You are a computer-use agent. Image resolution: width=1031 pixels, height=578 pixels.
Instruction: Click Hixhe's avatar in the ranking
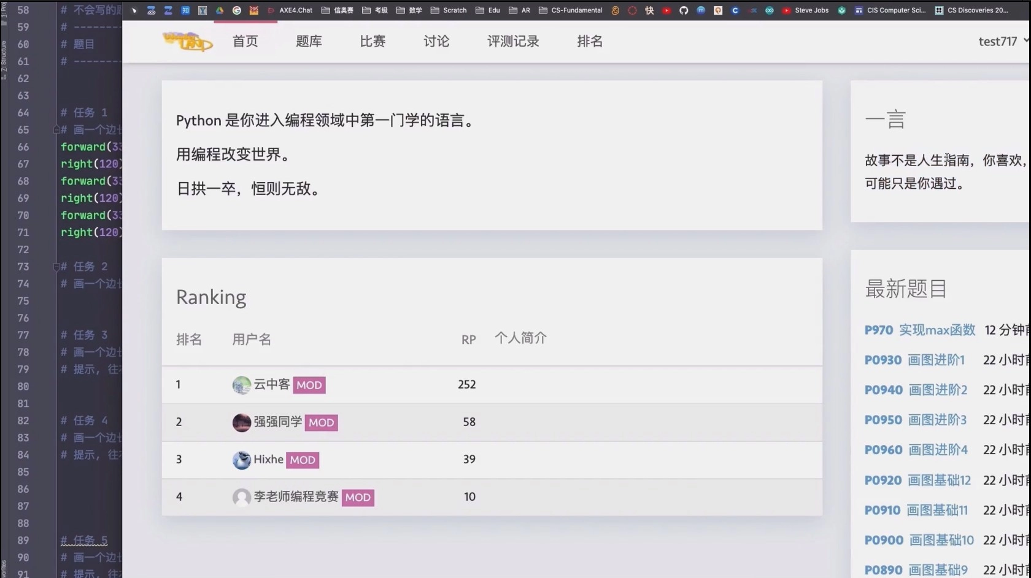(241, 460)
